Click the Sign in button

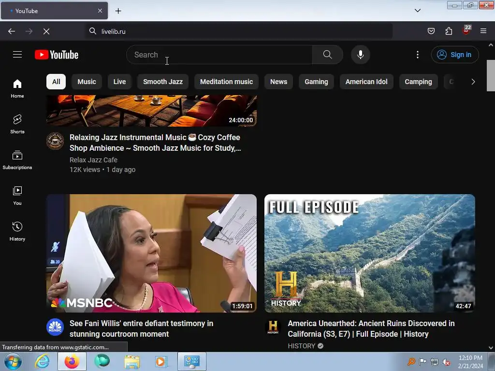(454, 55)
